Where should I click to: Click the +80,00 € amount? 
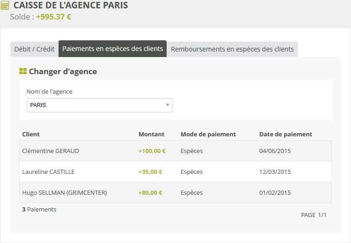tap(150, 192)
